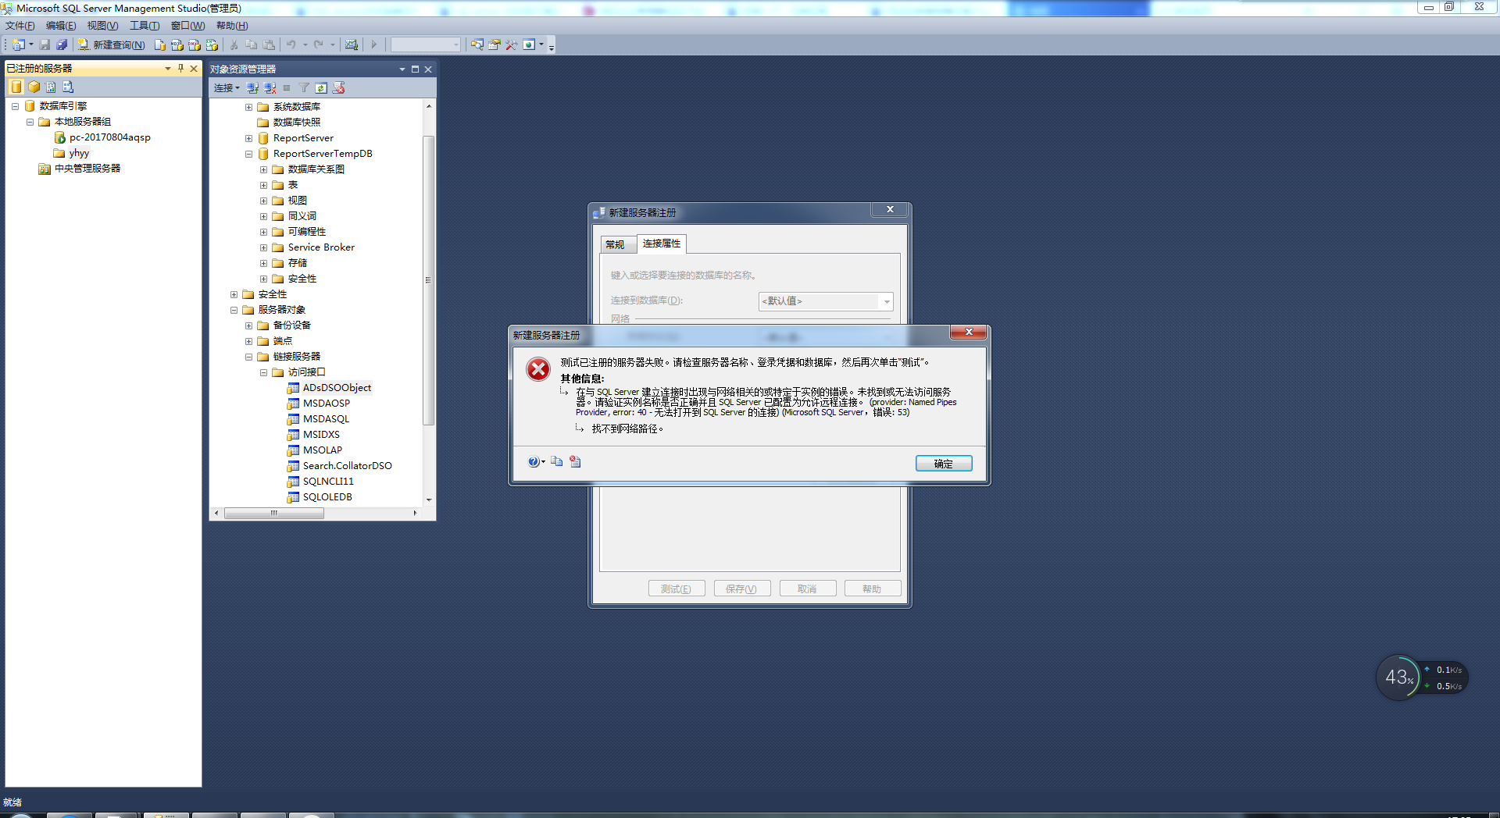1500x818 pixels.
Task: Open the 文件(F) menu
Action: click(20, 26)
